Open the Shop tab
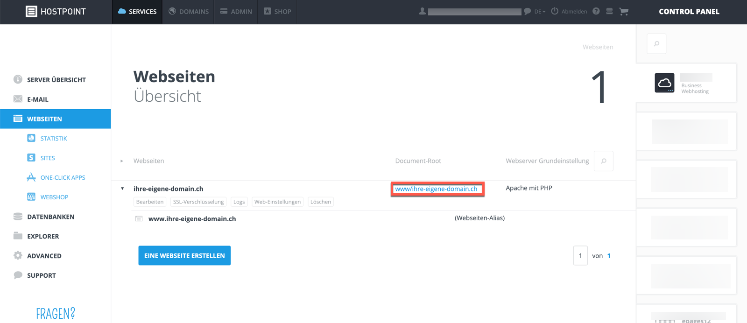This screenshot has height=323, width=747. click(277, 12)
